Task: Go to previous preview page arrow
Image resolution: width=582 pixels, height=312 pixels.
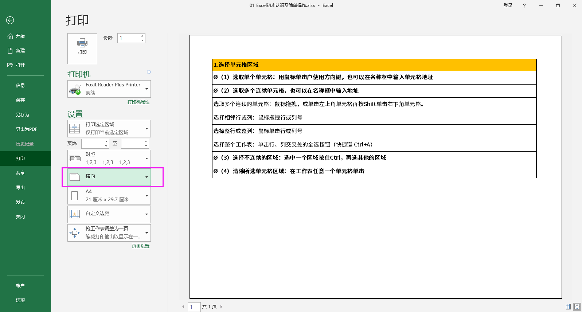Action: click(183, 307)
